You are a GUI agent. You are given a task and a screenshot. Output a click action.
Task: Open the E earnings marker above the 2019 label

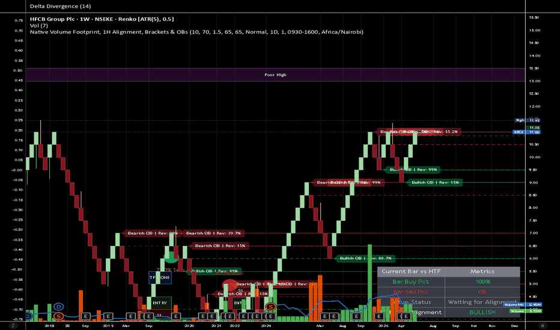[x=108, y=316]
